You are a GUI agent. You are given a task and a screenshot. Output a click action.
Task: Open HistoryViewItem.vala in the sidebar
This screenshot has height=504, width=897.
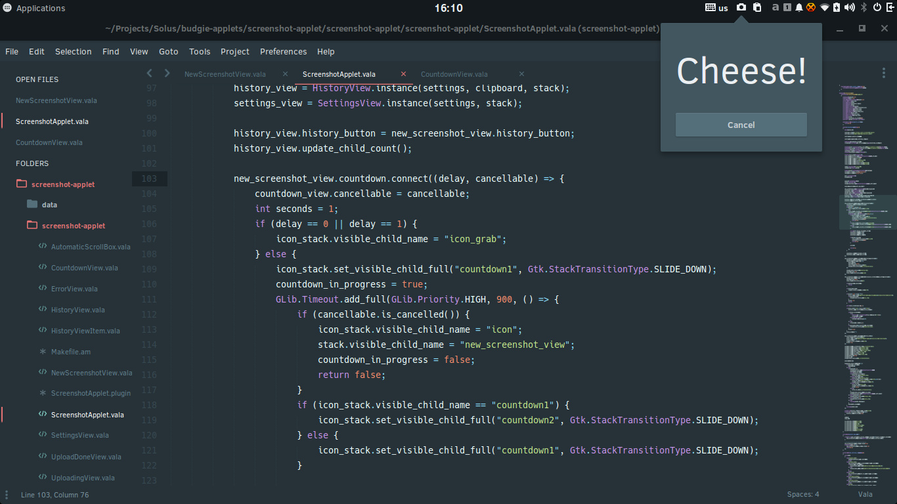85,331
